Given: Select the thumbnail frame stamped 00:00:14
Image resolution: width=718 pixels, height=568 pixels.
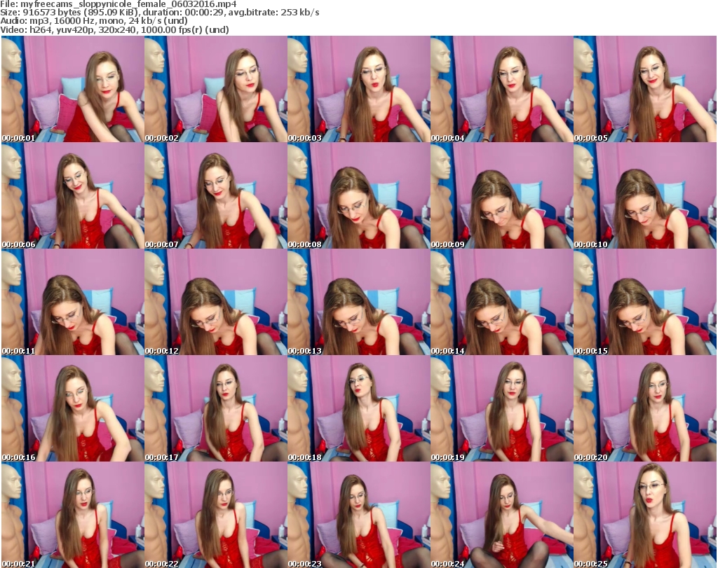Looking at the screenshot, I should coord(502,303).
